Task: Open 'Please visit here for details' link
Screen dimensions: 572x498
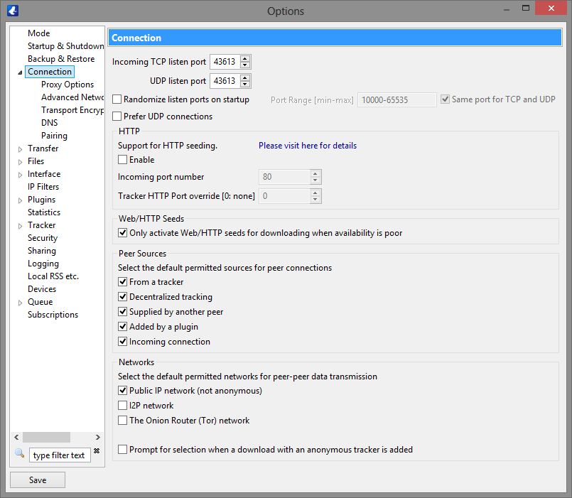Action: [x=307, y=146]
